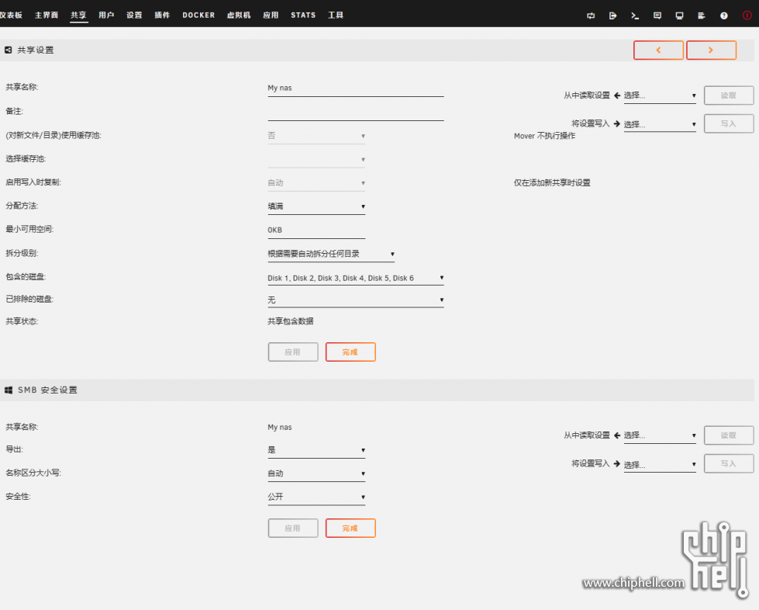Click the 拆分级别 label
This screenshot has width=759, height=610.
point(22,254)
